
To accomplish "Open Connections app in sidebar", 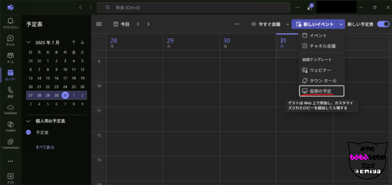I will (10, 143).
